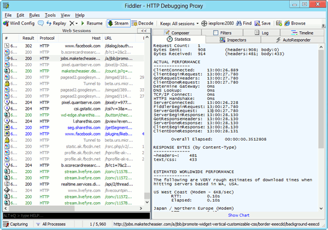Open Keep: All sessions dropdown

click(x=179, y=23)
